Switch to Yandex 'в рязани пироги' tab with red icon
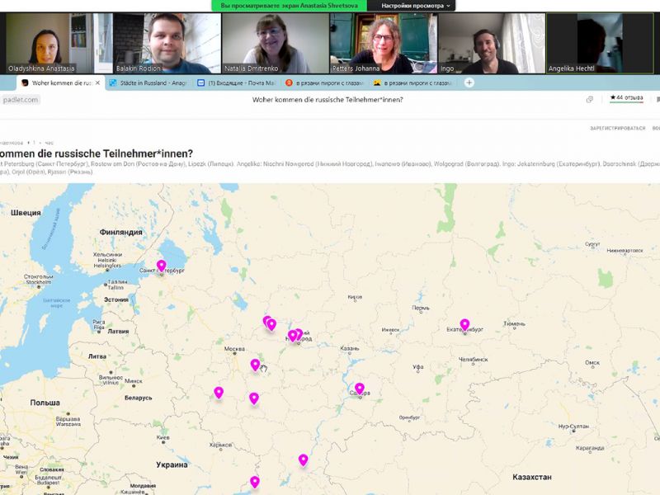 324,83
